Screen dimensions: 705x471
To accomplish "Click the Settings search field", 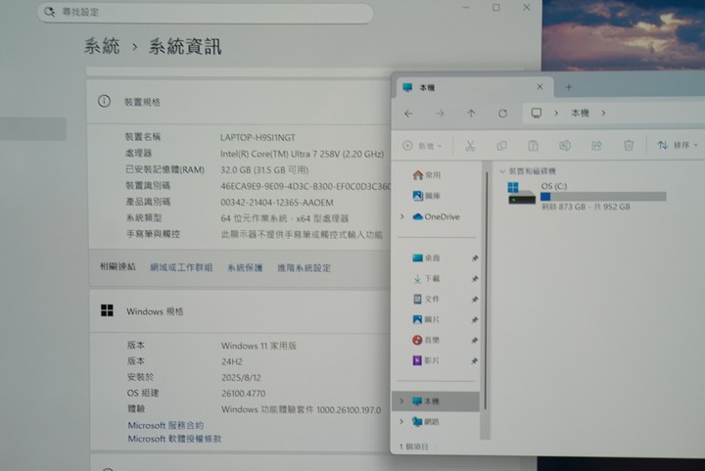I will pyautogui.click(x=205, y=12).
